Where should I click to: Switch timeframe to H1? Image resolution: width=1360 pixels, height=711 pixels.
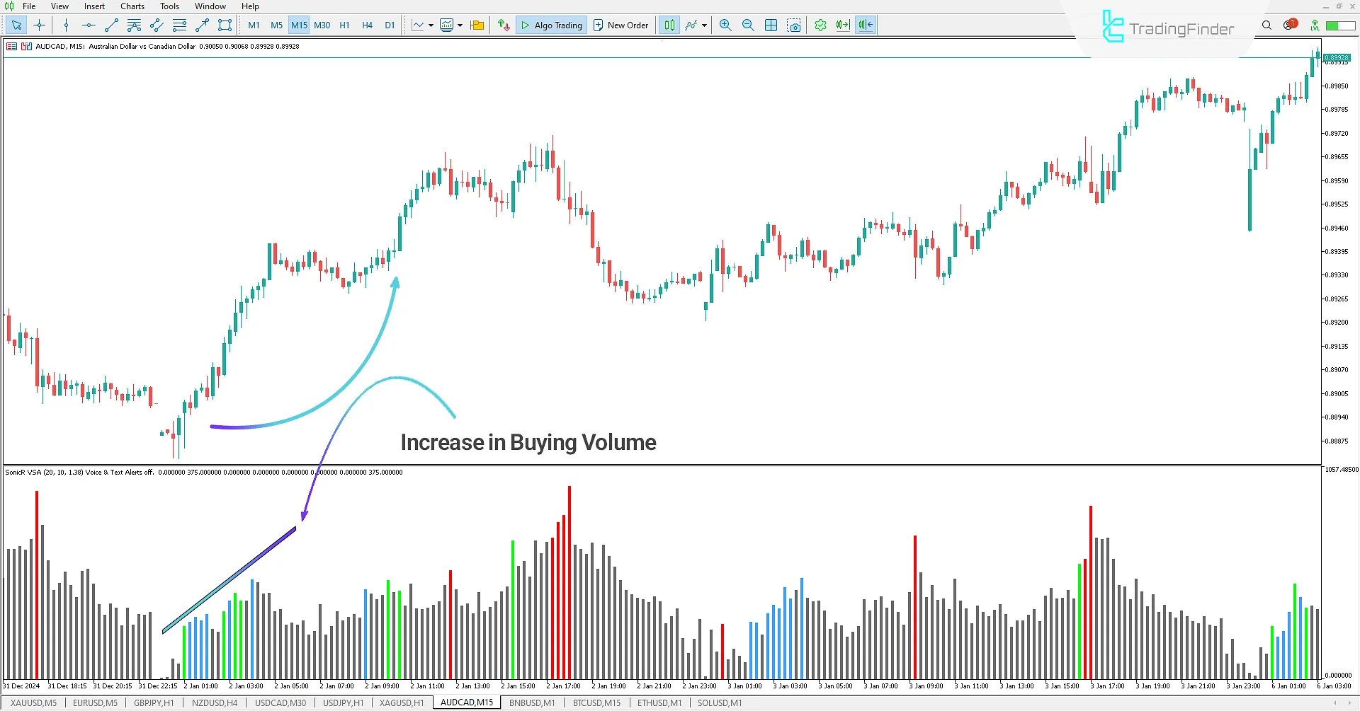tap(345, 25)
